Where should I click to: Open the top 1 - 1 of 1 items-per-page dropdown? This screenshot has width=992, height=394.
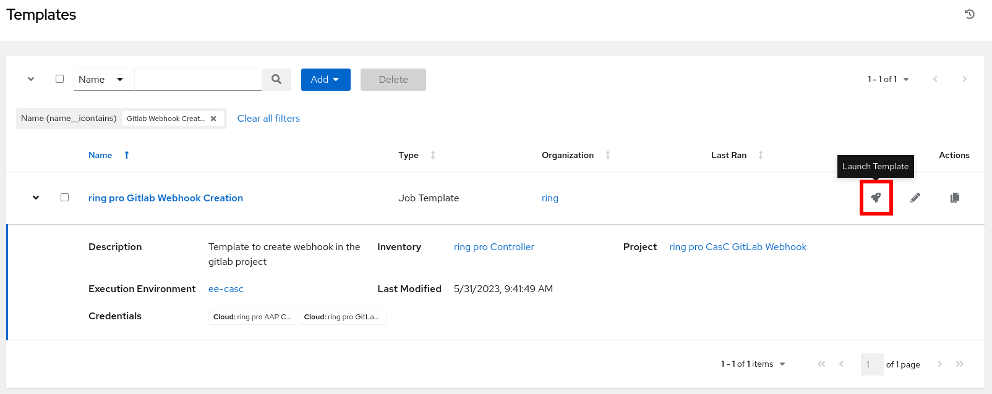(x=888, y=79)
